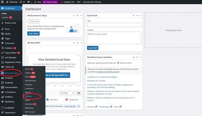The image size is (202, 116).
Task: Click the WooCommerce icon in sidebar
Action: tap(2, 73)
